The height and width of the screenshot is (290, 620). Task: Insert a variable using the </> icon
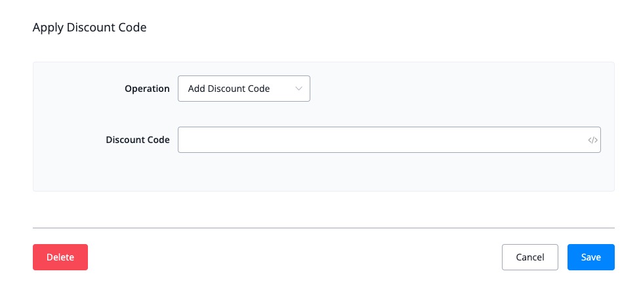[592, 140]
